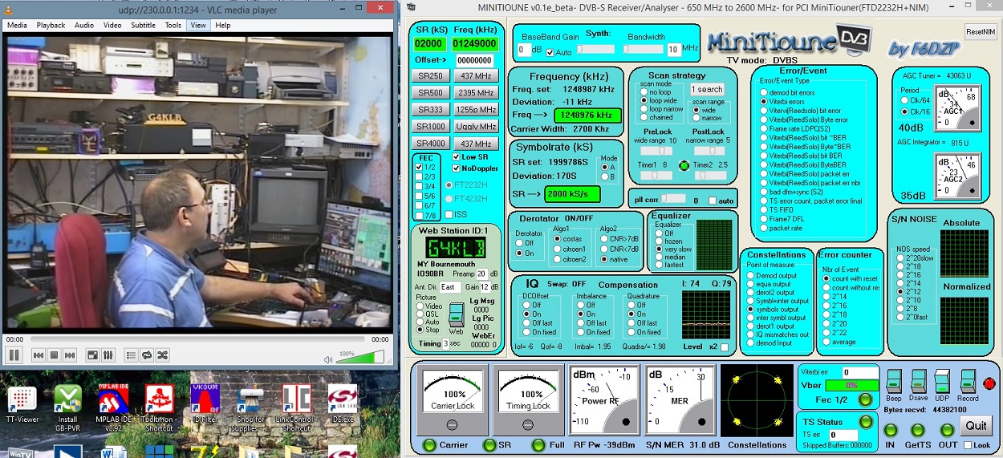Open Install GB-PVR desktop icon
Viewport: 1003px width, 458px height.
tap(68, 409)
